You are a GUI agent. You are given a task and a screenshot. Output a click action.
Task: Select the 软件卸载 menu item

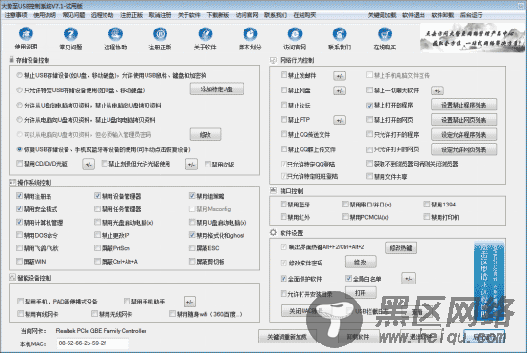[442, 15]
